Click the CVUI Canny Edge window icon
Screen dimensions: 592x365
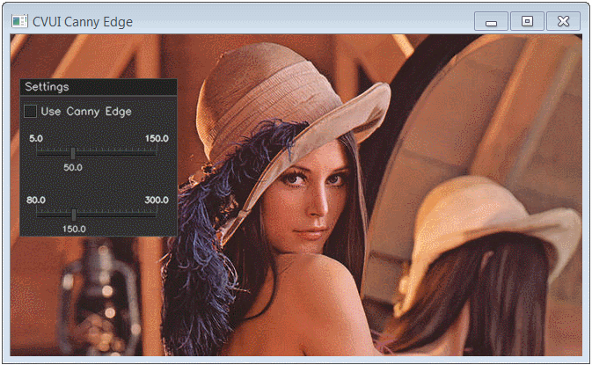pos(19,21)
